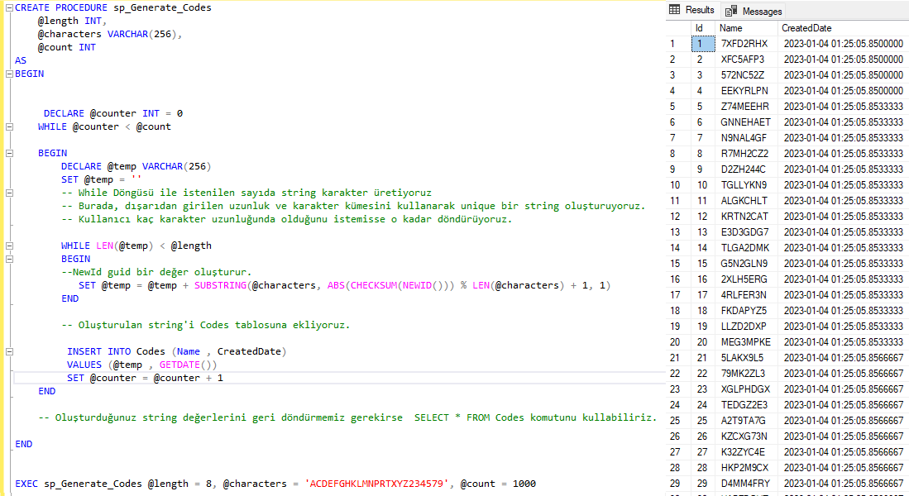The height and width of the screenshot is (496, 909).
Task: Collapse the WHILE LEN(@temp) < @length block
Action: [9, 246]
